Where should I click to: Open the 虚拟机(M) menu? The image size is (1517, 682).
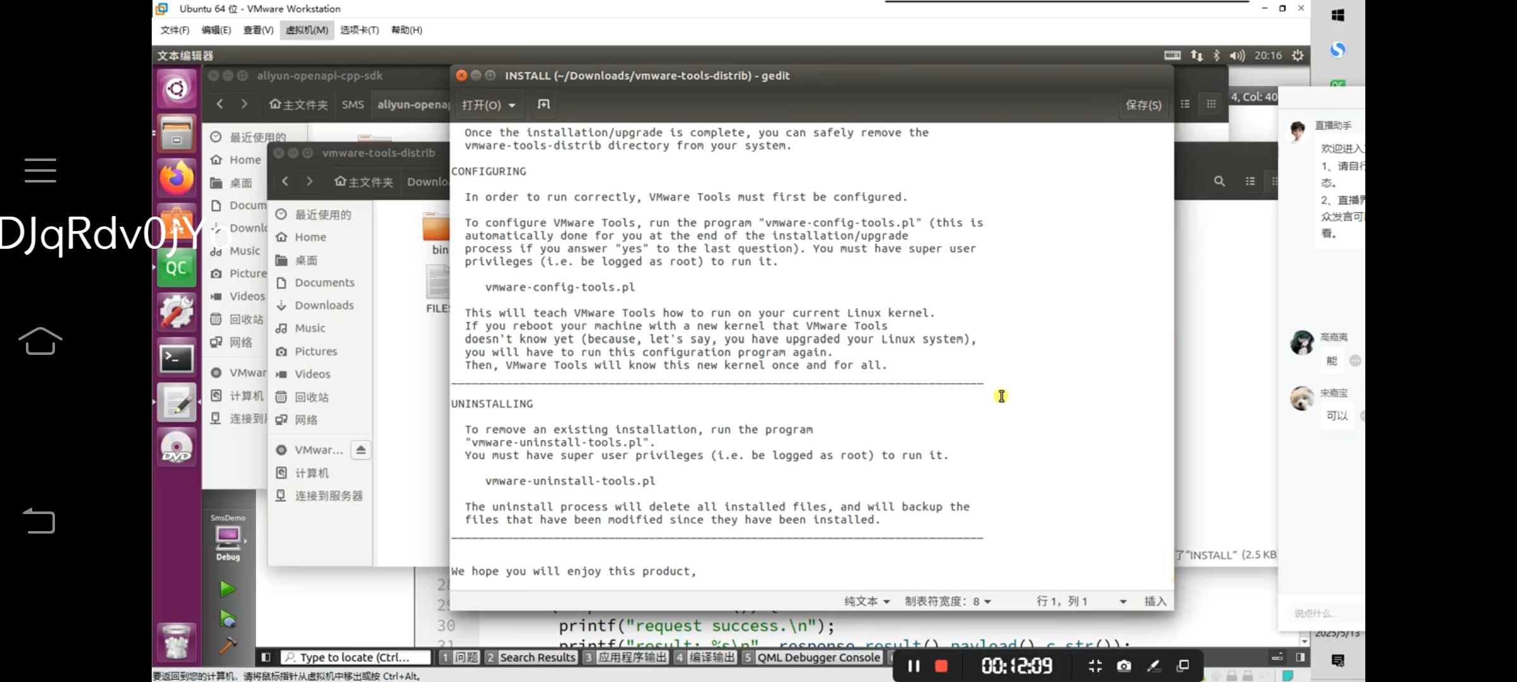pos(307,30)
